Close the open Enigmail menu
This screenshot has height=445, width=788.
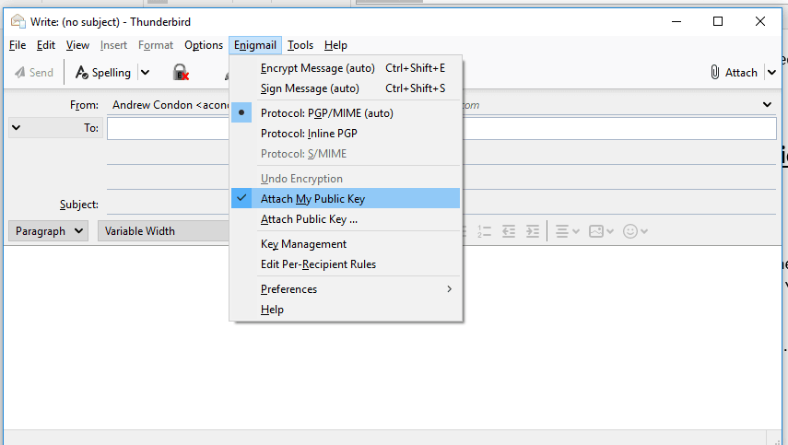(x=255, y=45)
